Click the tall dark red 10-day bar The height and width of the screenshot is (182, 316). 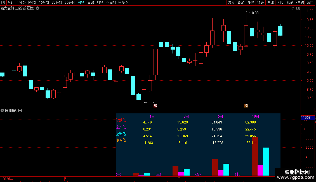[x=255, y=156]
